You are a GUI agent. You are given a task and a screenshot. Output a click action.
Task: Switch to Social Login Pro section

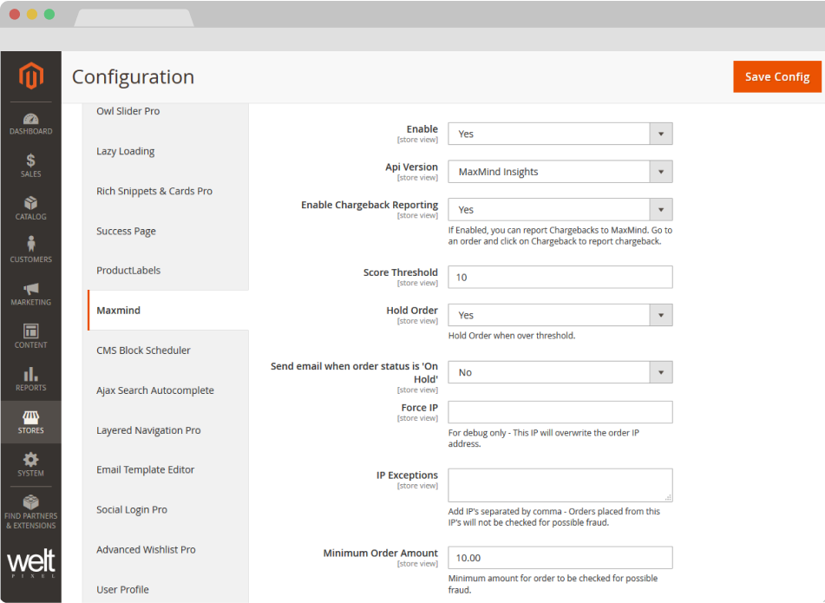coord(132,510)
